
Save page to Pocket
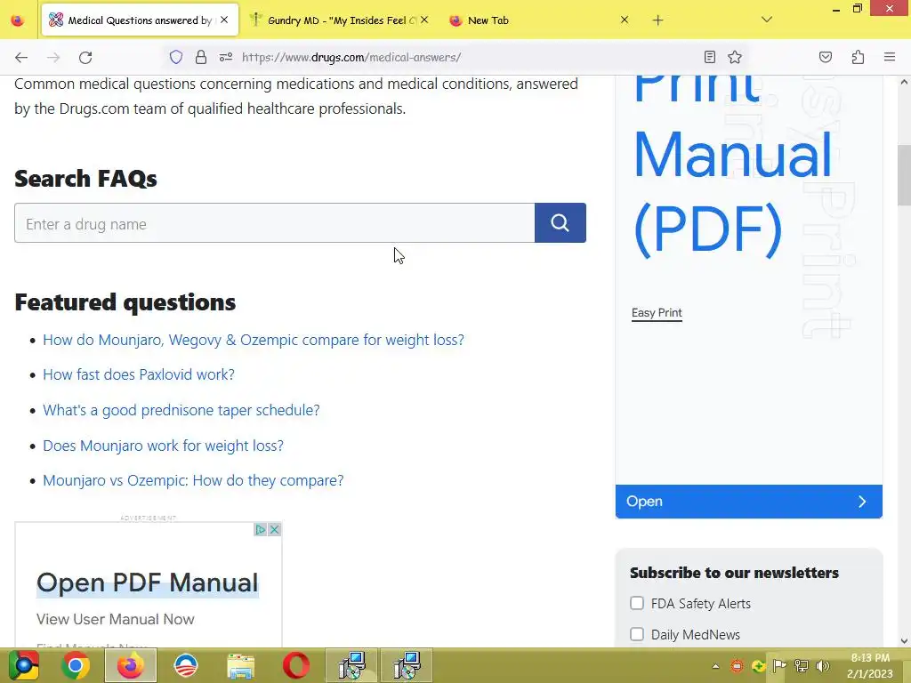[x=826, y=57]
